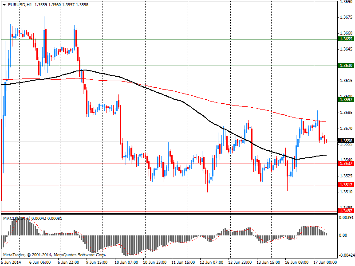Screen dimensions: 355x266
Task: Click the 10 Jun 07:00 time axis label
Action: [126, 262]
